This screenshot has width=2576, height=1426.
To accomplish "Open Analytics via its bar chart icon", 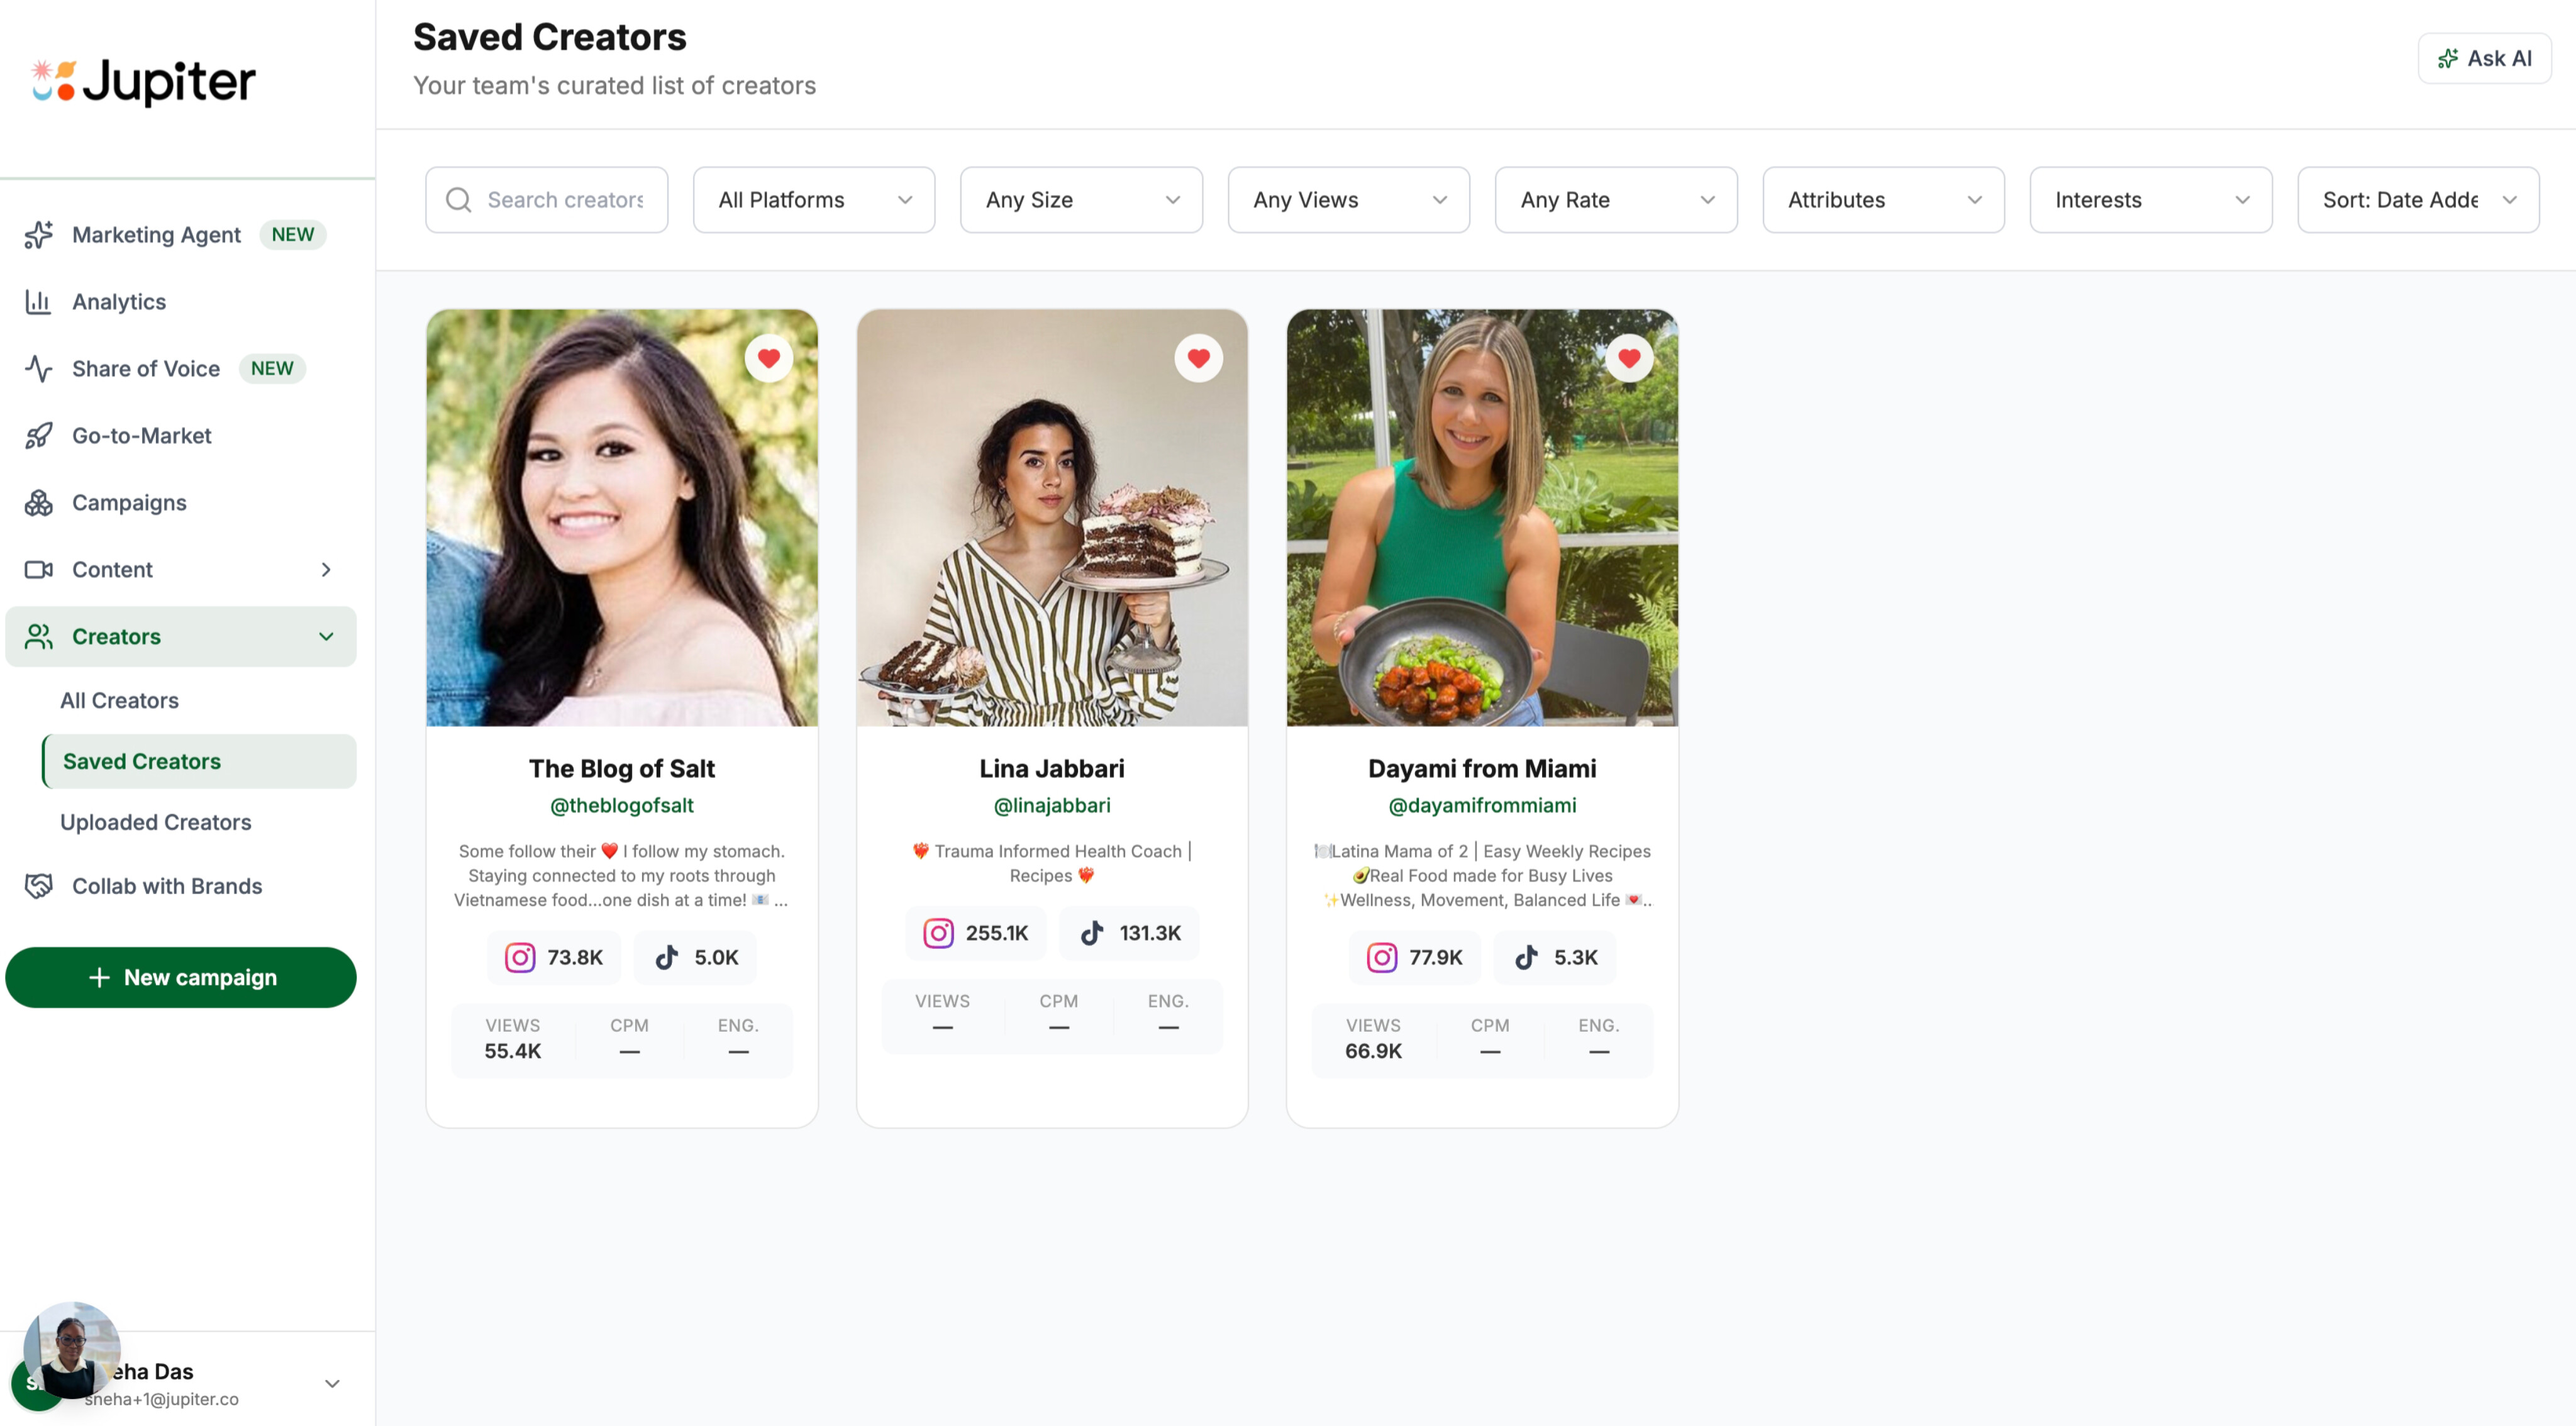I will [38, 302].
